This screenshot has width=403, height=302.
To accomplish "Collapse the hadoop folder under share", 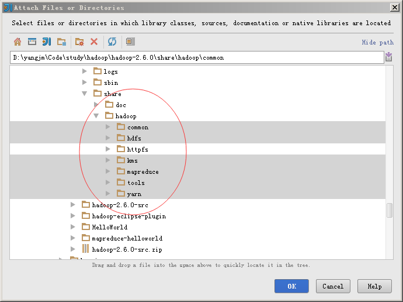I will pyautogui.click(x=96, y=116).
